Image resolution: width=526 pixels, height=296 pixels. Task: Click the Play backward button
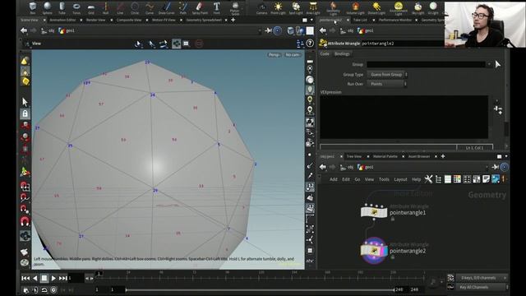point(35,278)
